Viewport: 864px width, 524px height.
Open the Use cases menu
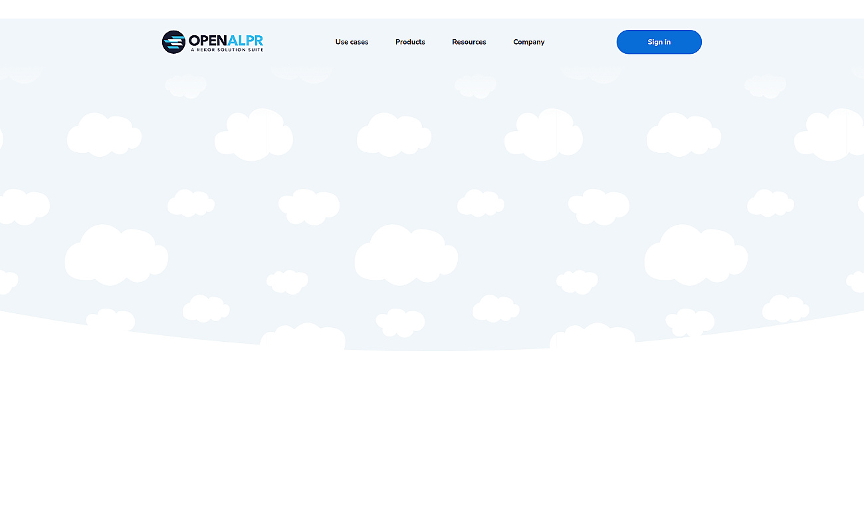(x=352, y=42)
